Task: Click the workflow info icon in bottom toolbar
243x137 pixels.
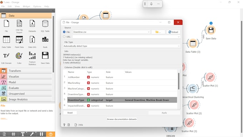Action: (4, 134)
